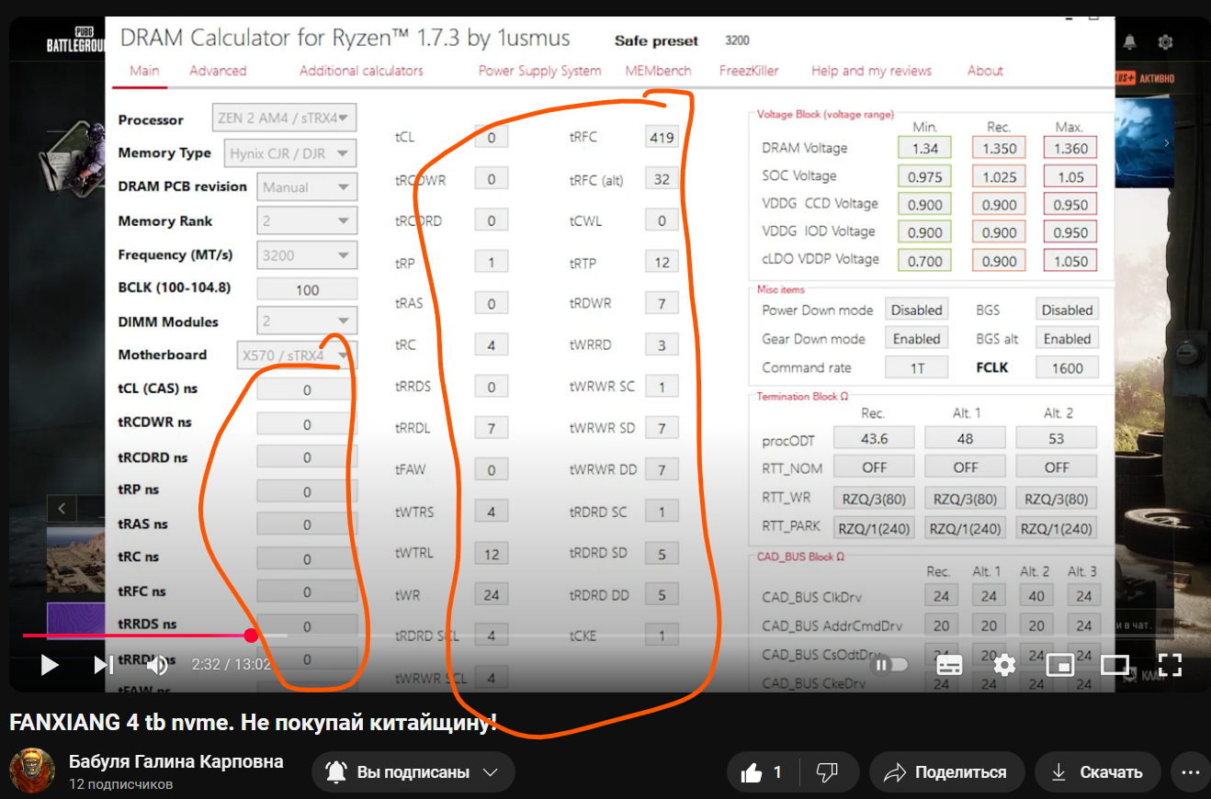Click the video title FANXIANG 4 tb nvme
Viewport: 1211px width, 799px height.
click(x=254, y=723)
